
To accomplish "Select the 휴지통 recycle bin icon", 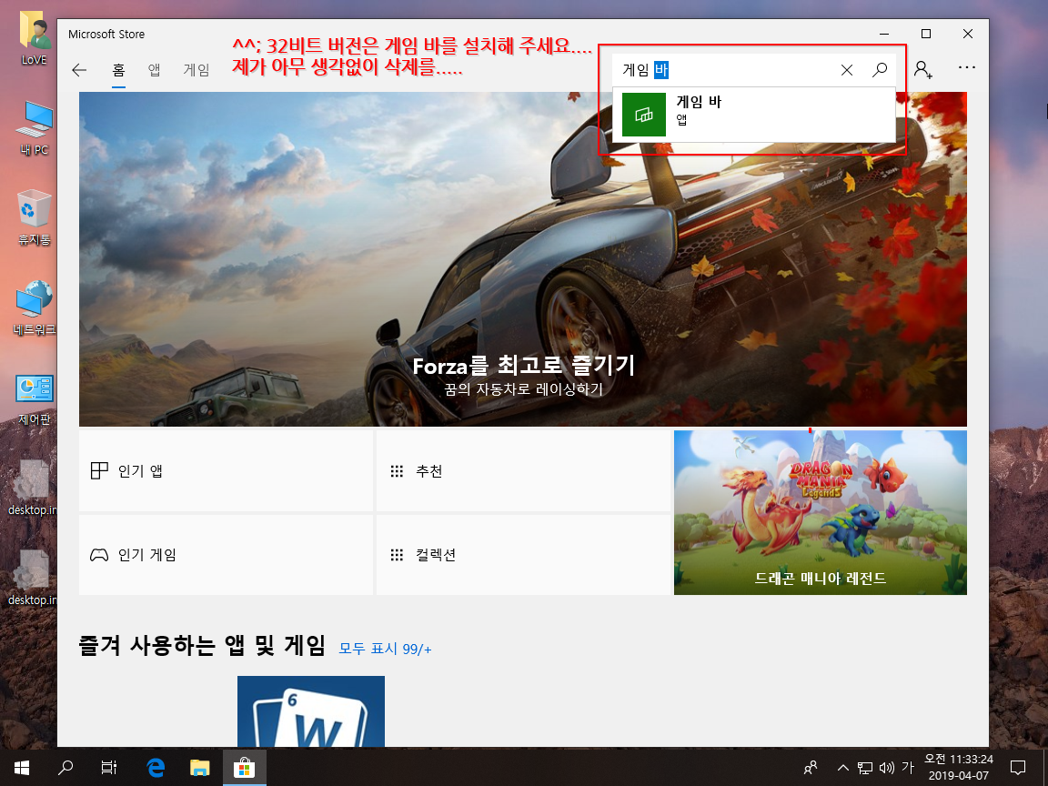I will 34,218.
